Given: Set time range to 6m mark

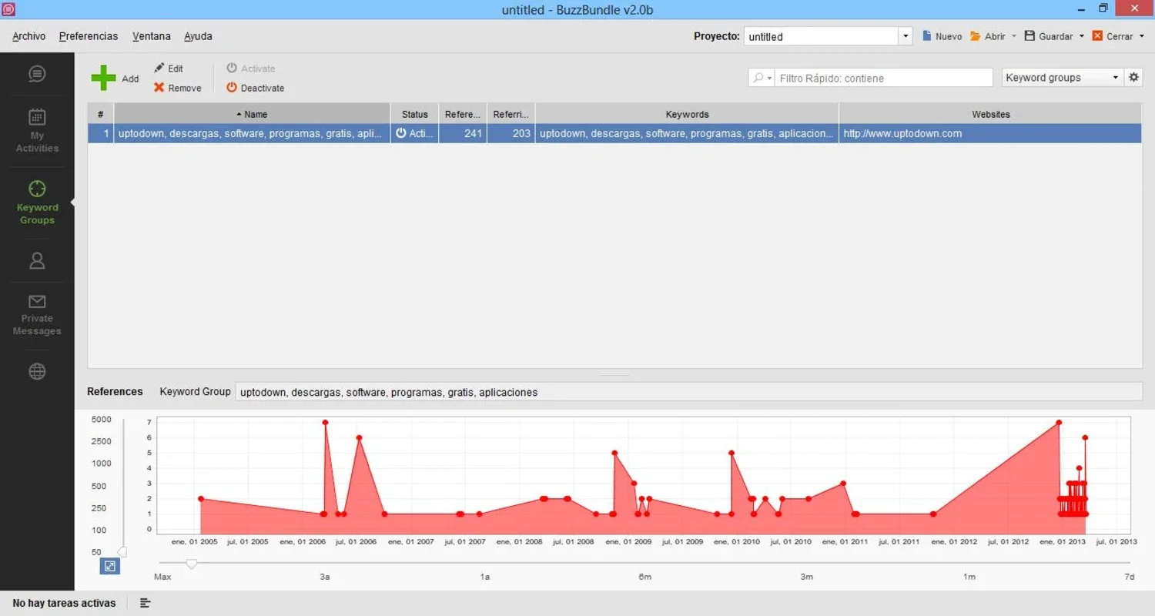Looking at the screenshot, I should (645, 577).
